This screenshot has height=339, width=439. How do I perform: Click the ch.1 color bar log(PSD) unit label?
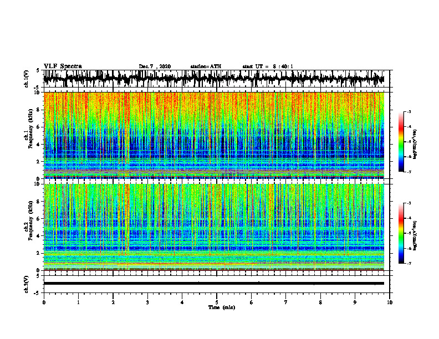(415, 145)
